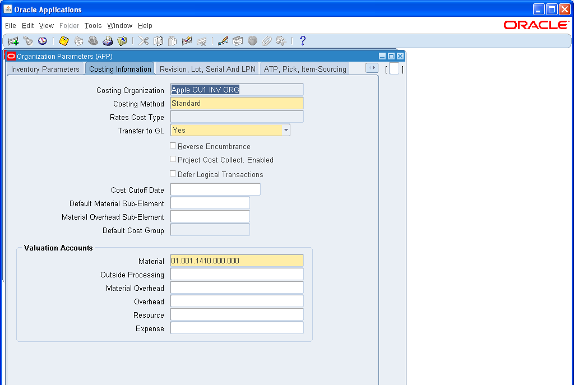
Task: Check Project Cost Collect. Enabled
Action: (x=174, y=160)
